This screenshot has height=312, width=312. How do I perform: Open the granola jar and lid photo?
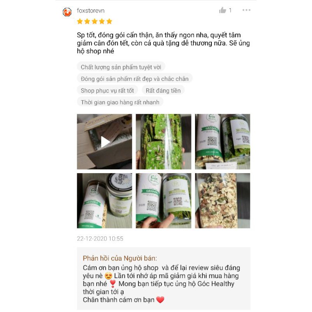point(105,200)
